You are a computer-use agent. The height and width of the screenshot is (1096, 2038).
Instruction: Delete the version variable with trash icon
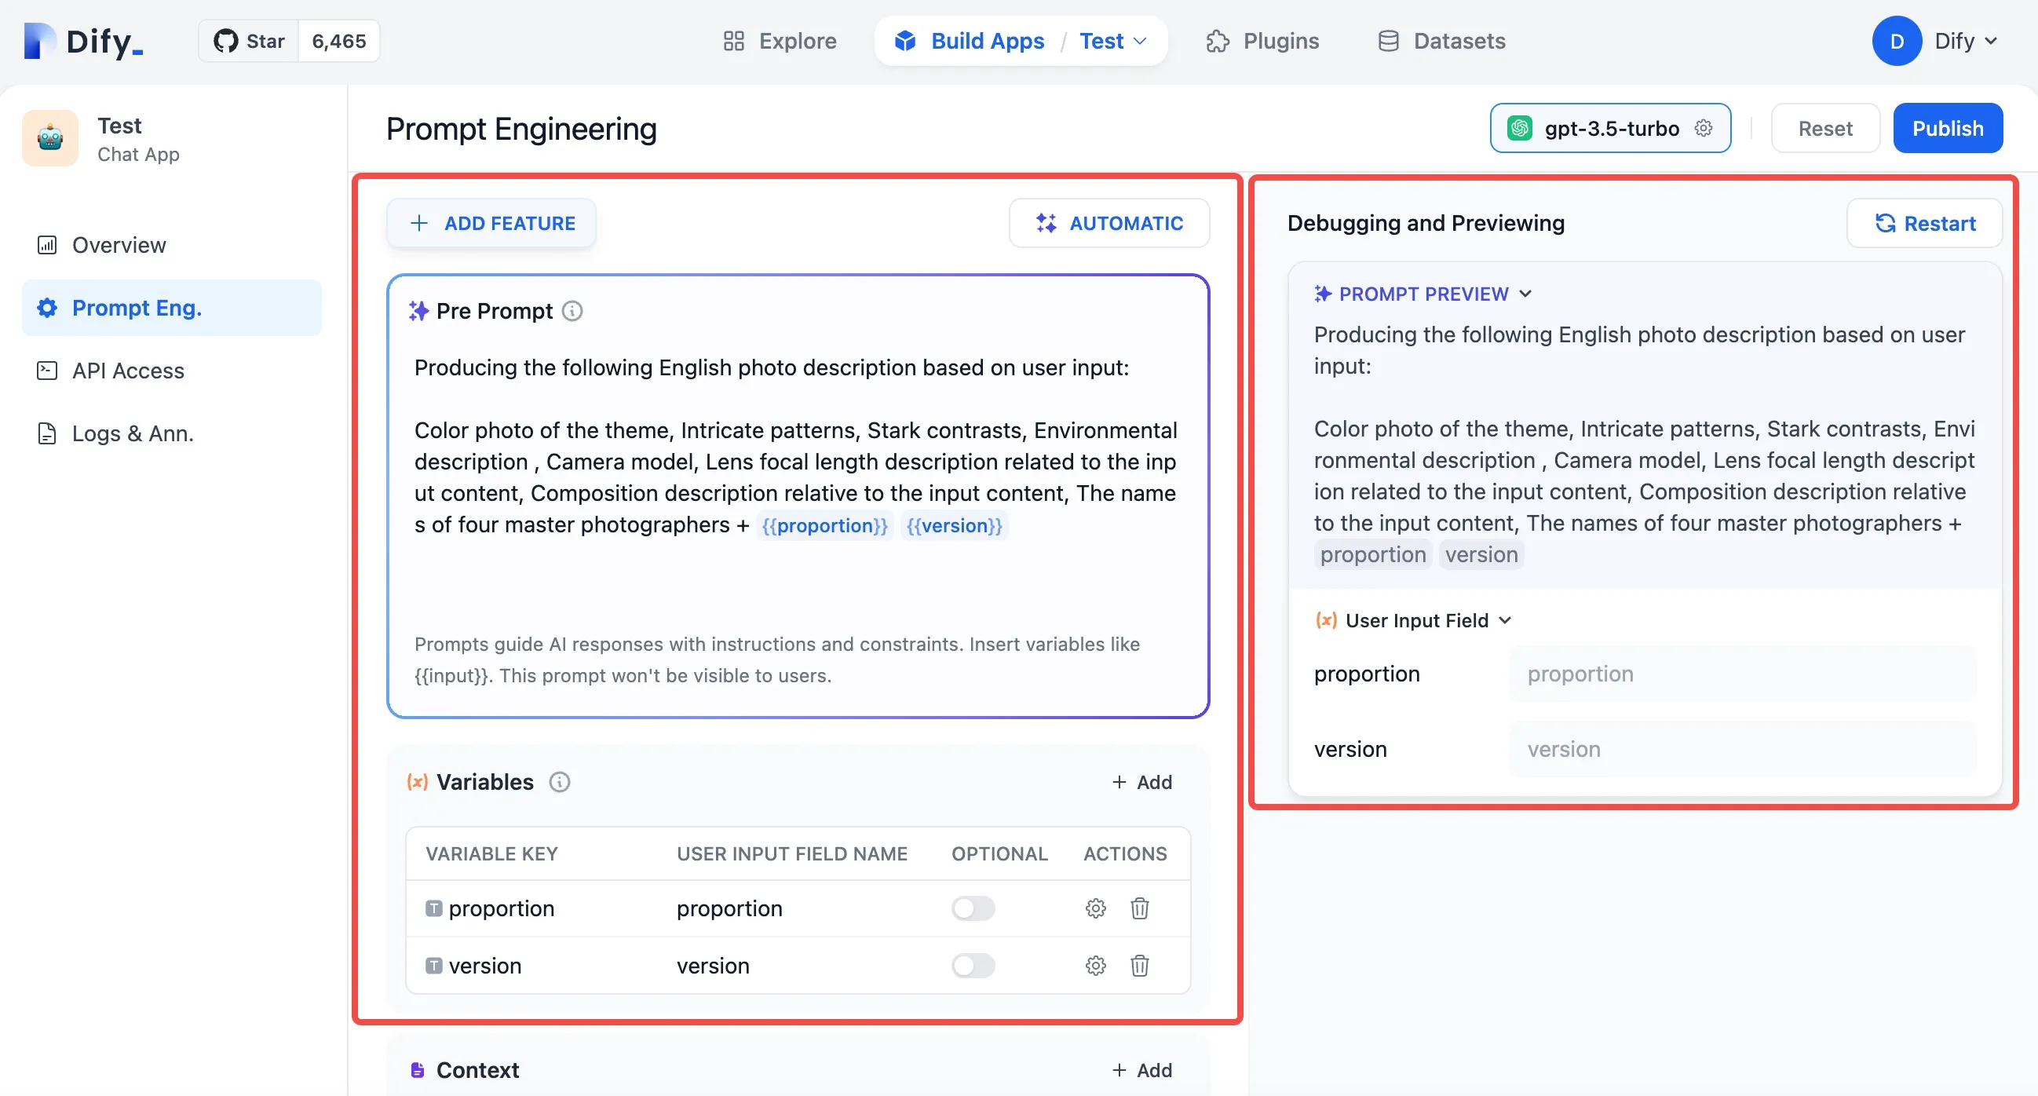1139,966
